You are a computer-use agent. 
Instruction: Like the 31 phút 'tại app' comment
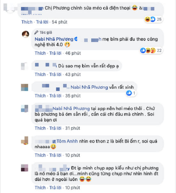40,128
